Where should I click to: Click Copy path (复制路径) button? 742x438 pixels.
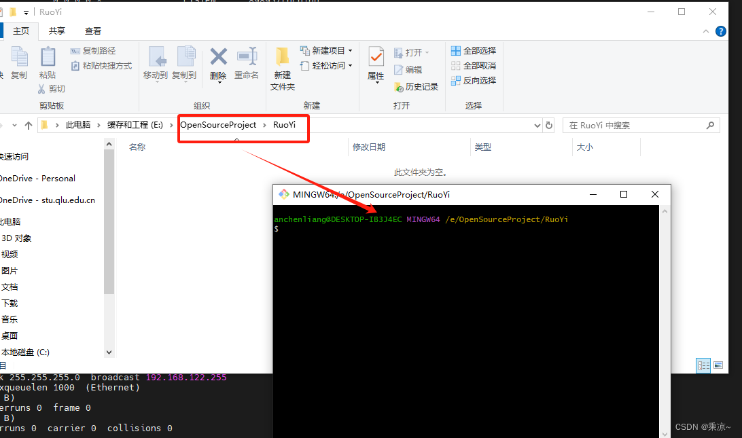(x=93, y=51)
